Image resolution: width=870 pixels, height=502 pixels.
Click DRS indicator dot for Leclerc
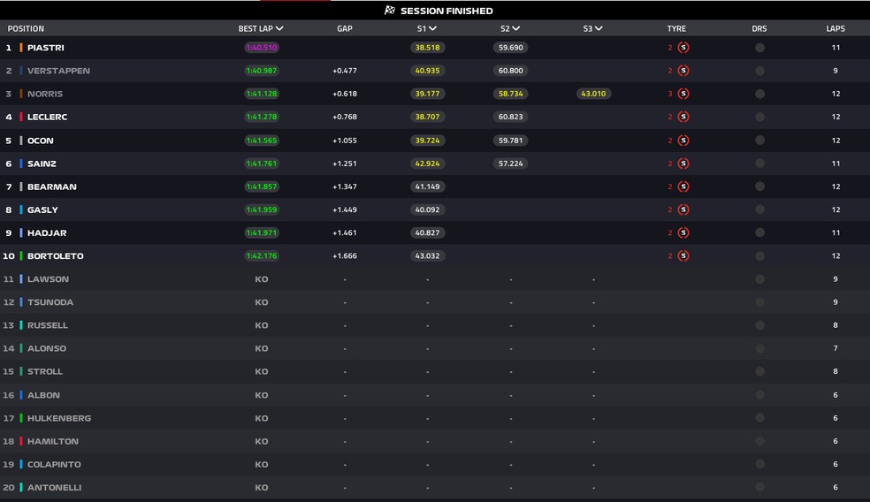click(x=760, y=117)
